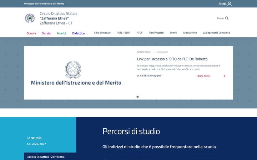Viewport: 257px width, 160px height.
Task: Click the Cerca search label
Action: click(x=220, y=18)
